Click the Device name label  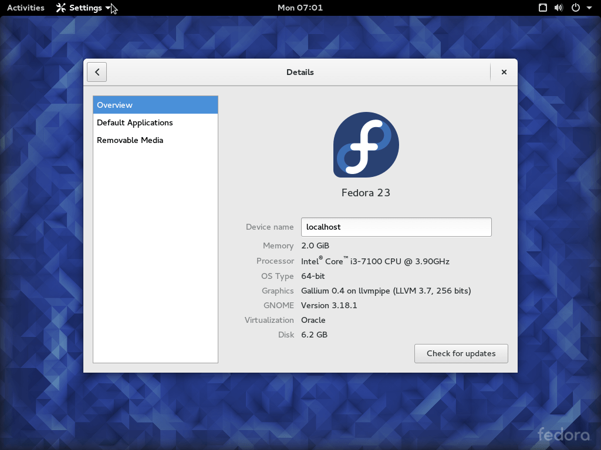[270, 227]
